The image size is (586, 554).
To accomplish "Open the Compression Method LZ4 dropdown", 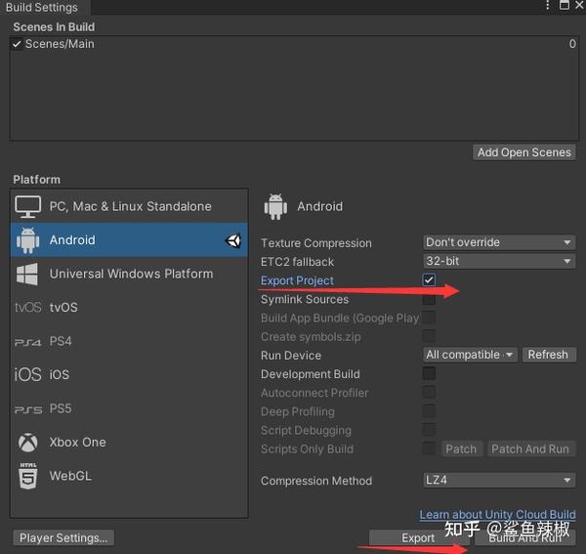I will tap(499, 480).
